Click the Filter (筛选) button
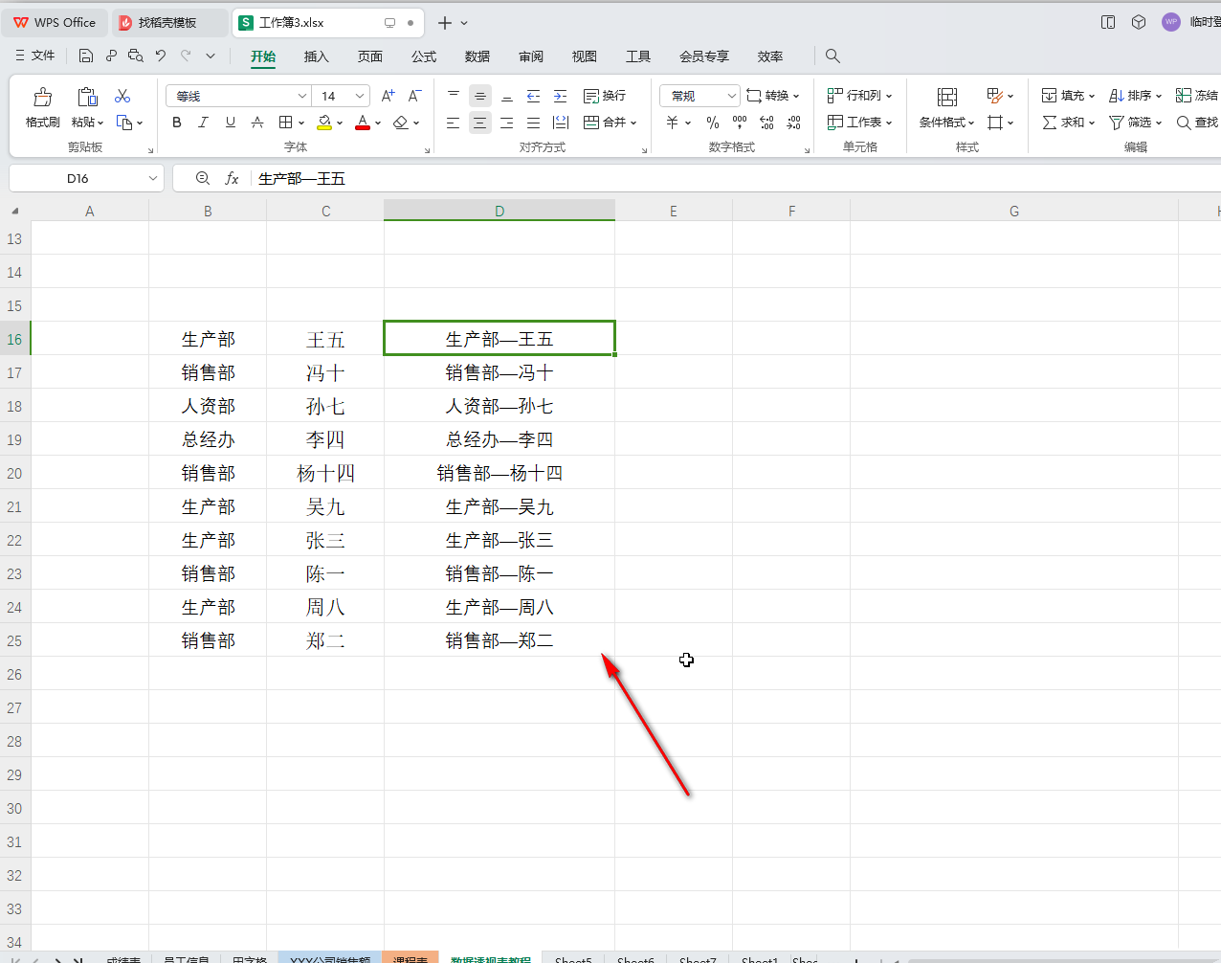The image size is (1221, 963). [x=1135, y=123]
